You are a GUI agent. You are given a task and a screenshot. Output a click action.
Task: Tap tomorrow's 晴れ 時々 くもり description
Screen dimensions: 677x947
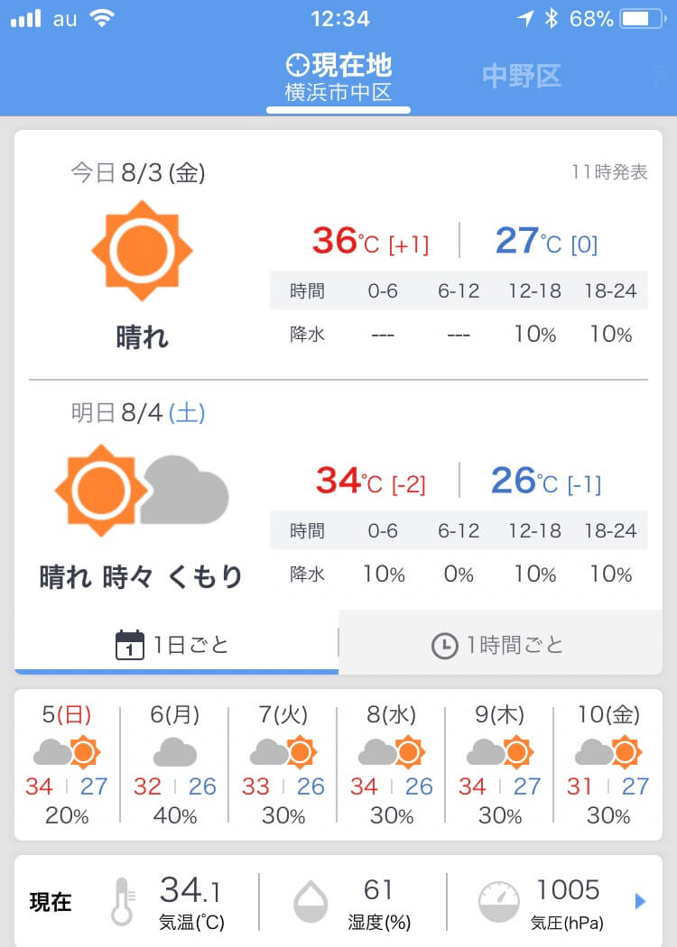(x=142, y=577)
